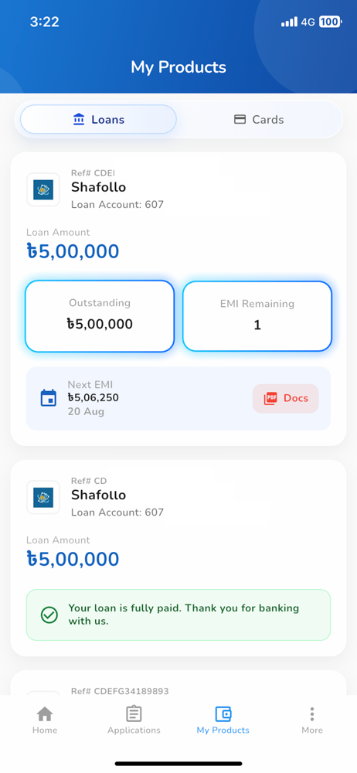Select the Next EMI ৳5,06,250 row
357x773 pixels.
point(178,398)
